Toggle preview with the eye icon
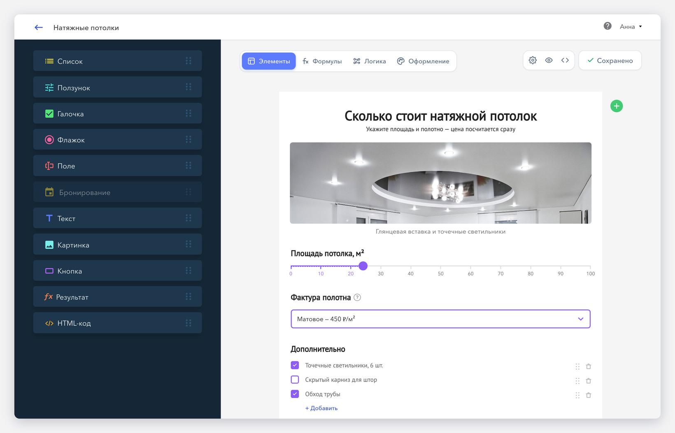Screen dimensions: 675x433 coord(549,60)
